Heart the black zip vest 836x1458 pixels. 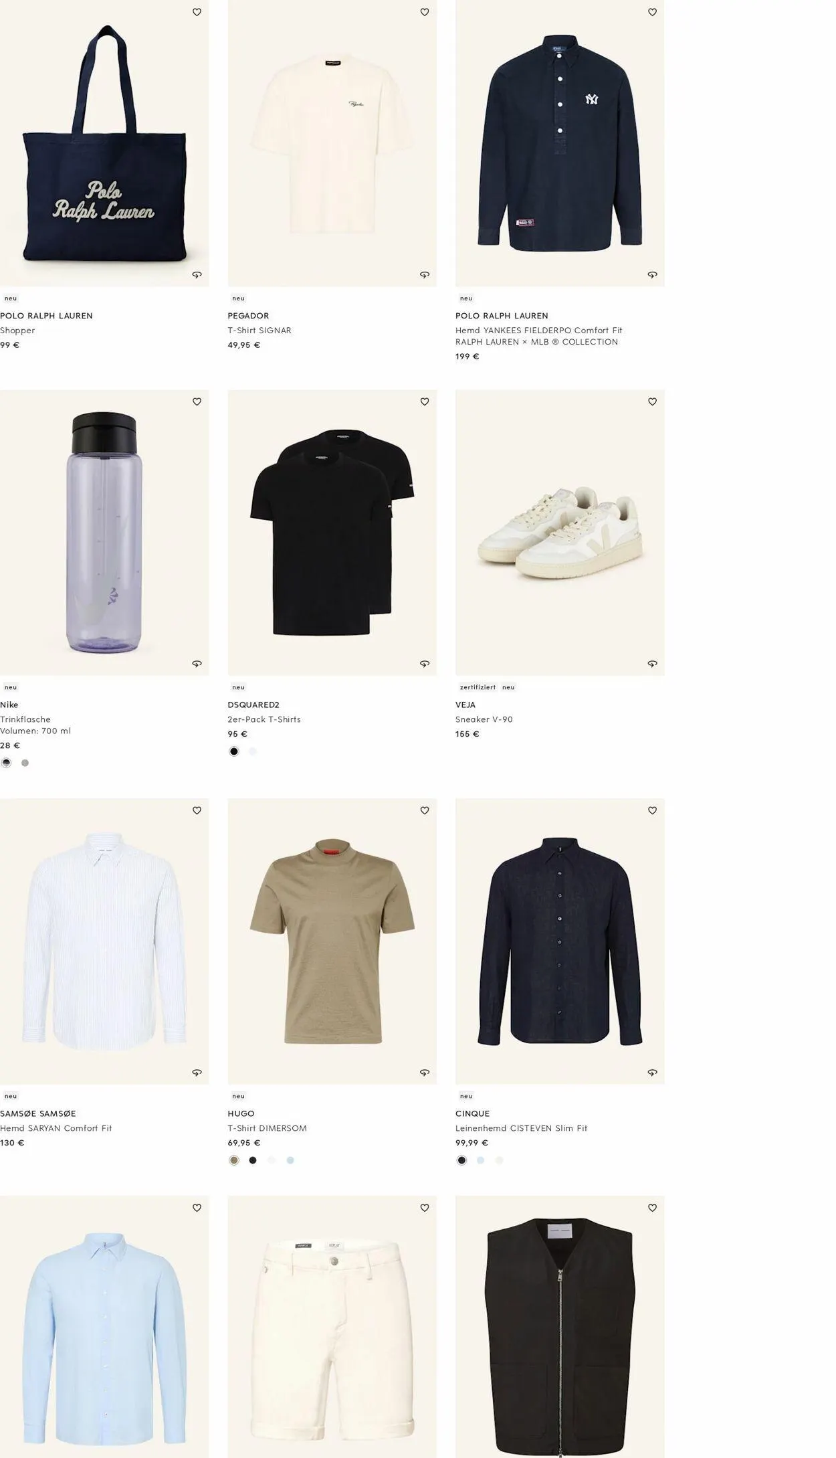(x=653, y=1208)
